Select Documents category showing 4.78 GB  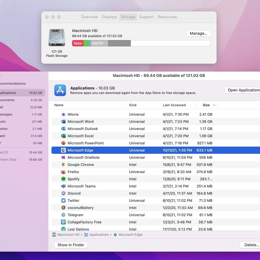point(22,100)
